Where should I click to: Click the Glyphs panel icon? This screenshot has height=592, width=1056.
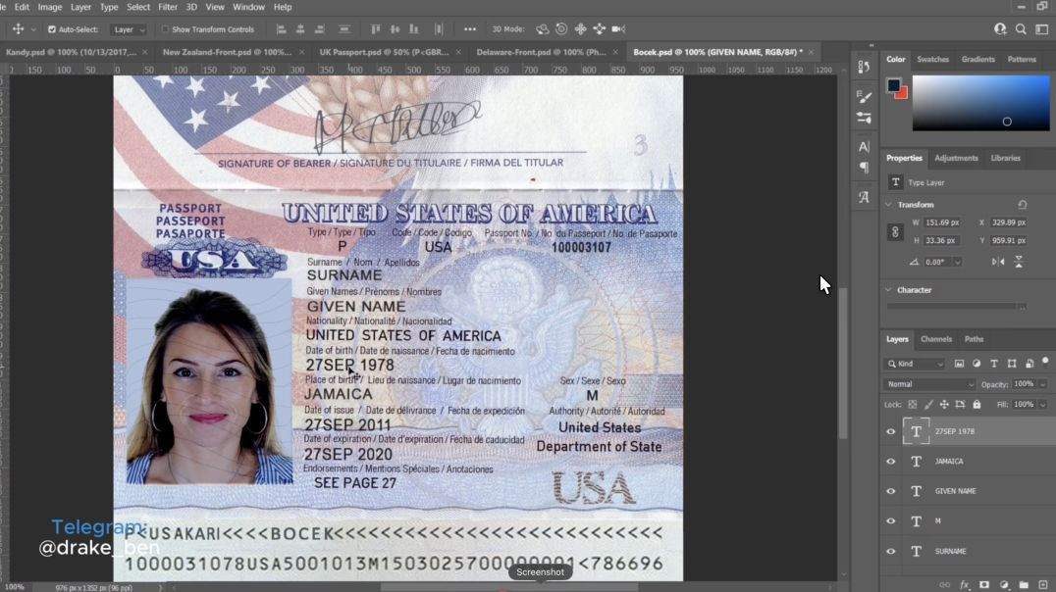[x=864, y=197]
